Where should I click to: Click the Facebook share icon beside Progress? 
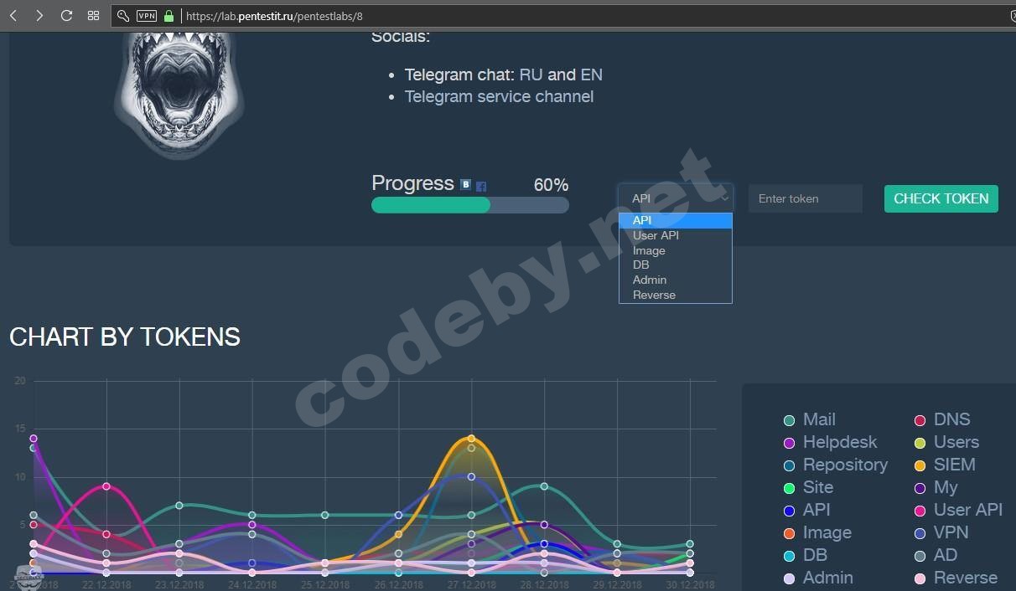[x=480, y=186]
